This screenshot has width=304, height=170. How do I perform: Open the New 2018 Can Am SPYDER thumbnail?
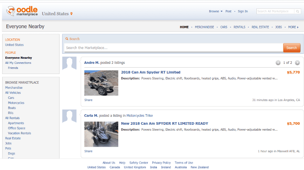click(x=101, y=134)
